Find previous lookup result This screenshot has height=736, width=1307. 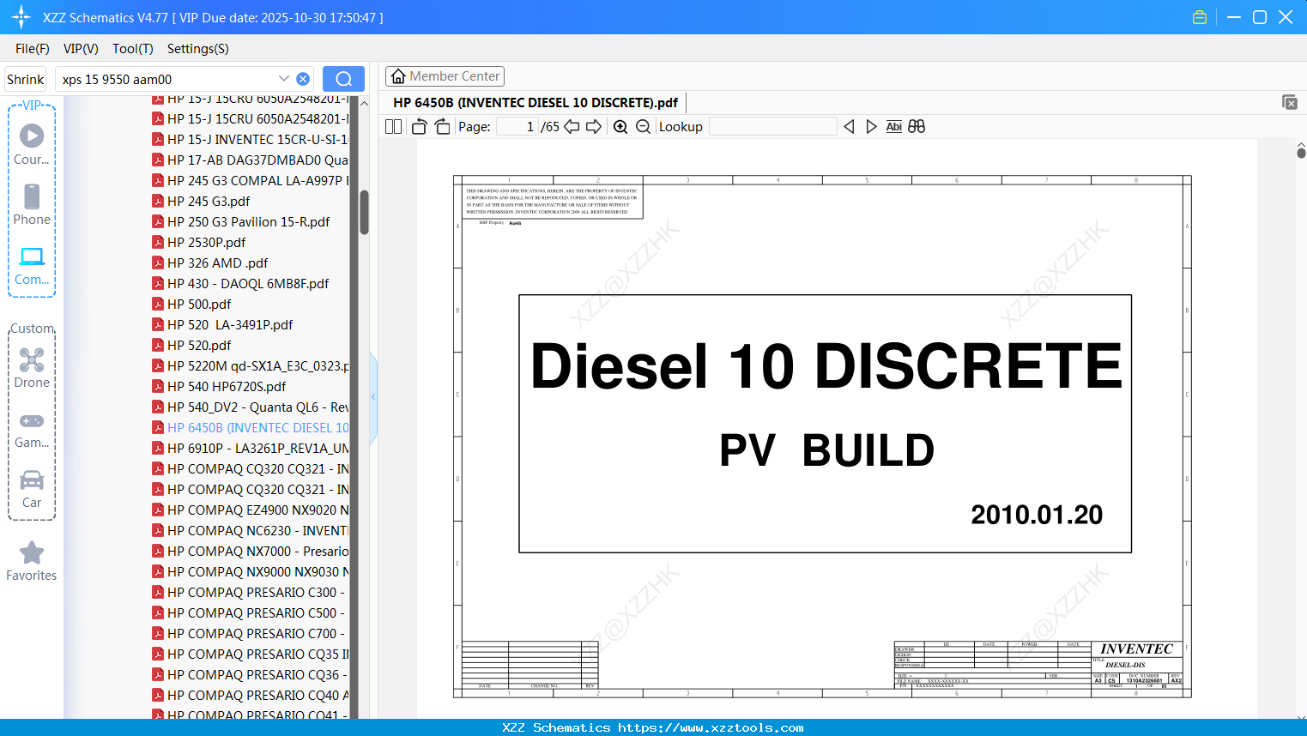pyautogui.click(x=849, y=127)
